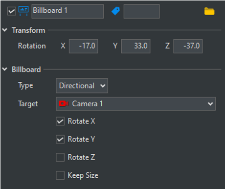Enable the Keep Size checkbox
Screen dimensions: 225x189
tap(60, 175)
